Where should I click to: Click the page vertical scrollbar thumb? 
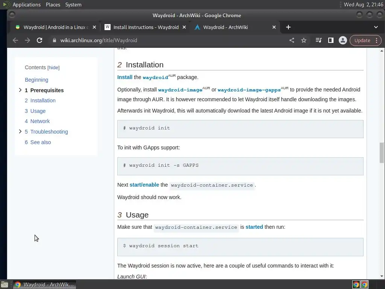click(x=382, y=153)
